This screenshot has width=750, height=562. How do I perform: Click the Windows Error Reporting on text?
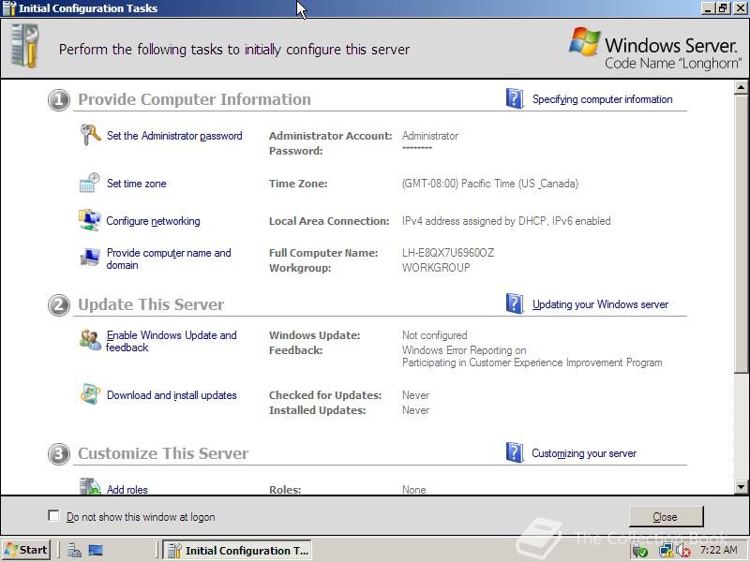(x=464, y=350)
